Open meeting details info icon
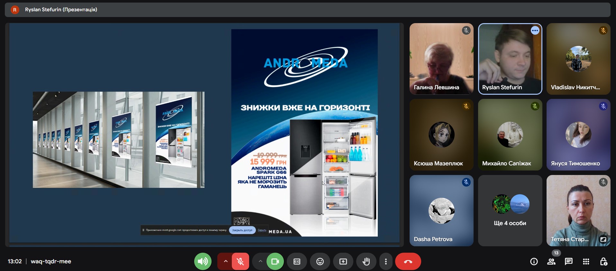 (x=534, y=262)
